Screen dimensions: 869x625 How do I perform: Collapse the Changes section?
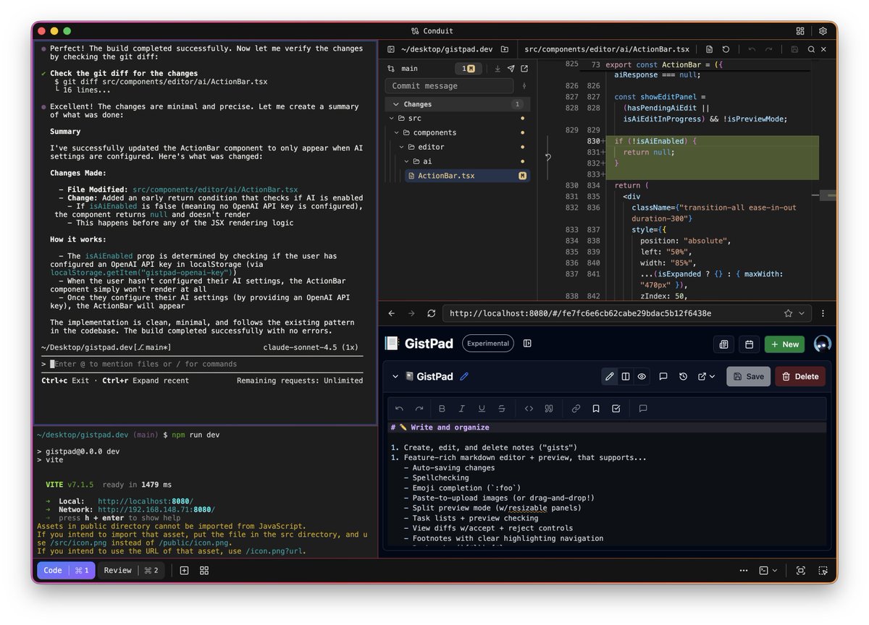395,104
